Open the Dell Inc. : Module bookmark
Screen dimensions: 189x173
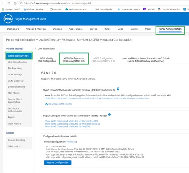pos(34,9)
